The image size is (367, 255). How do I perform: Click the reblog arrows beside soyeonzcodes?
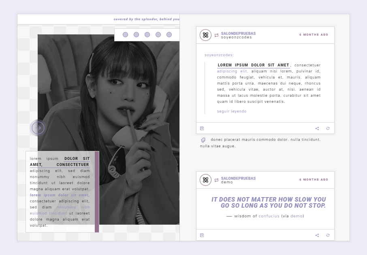click(216, 35)
